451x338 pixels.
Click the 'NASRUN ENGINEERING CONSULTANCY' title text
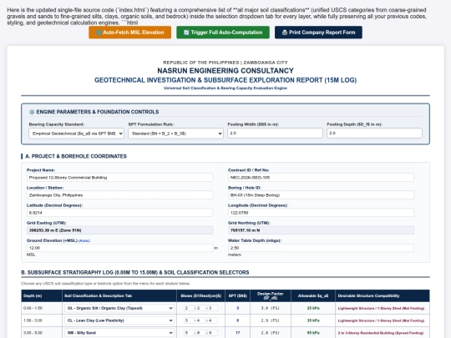tap(225, 71)
